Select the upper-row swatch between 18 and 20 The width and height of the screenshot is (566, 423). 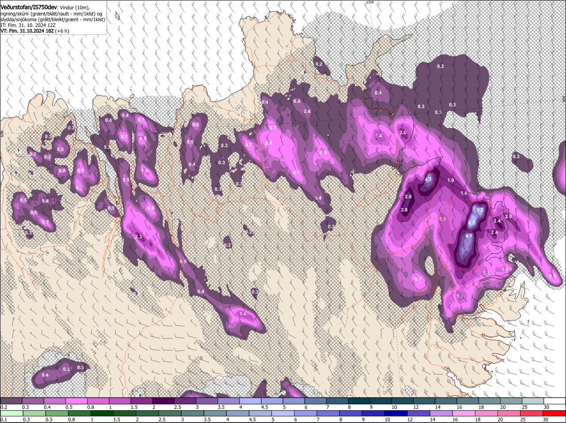[x=490, y=401]
